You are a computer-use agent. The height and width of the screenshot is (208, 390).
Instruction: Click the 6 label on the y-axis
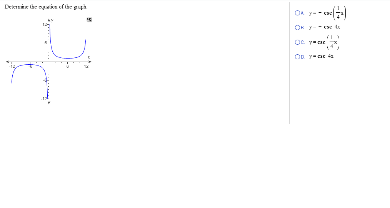click(x=46, y=43)
